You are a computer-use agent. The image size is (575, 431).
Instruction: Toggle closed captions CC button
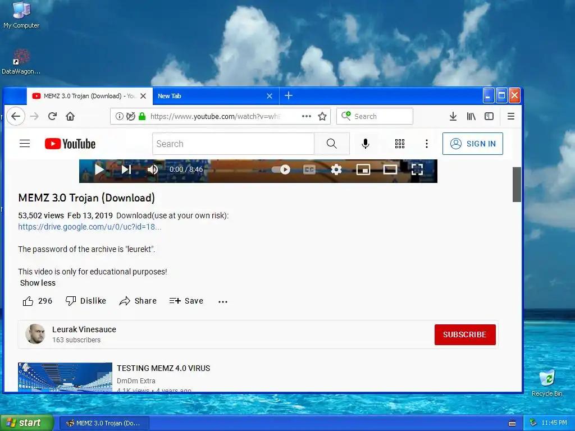click(309, 169)
